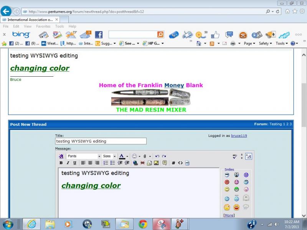Open the Tools menu in menu bar
This screenshot has width=307, height=230.
click(x=59, y=26)
